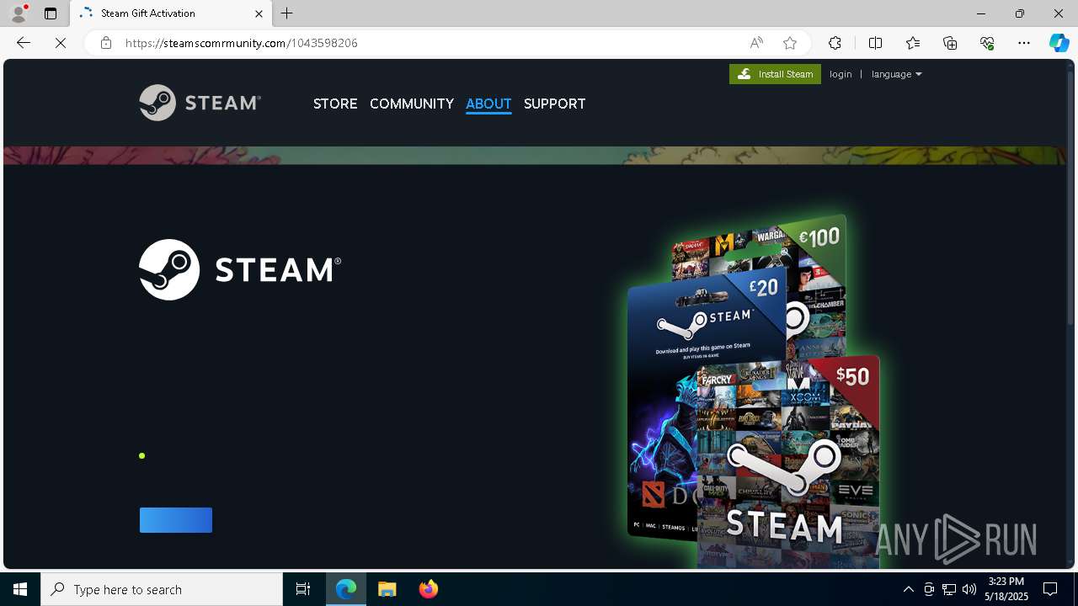The height and width of the screenshot is (606, 1078).
Task: Open File Explorer from taskbar
Action: pos(387,589)
